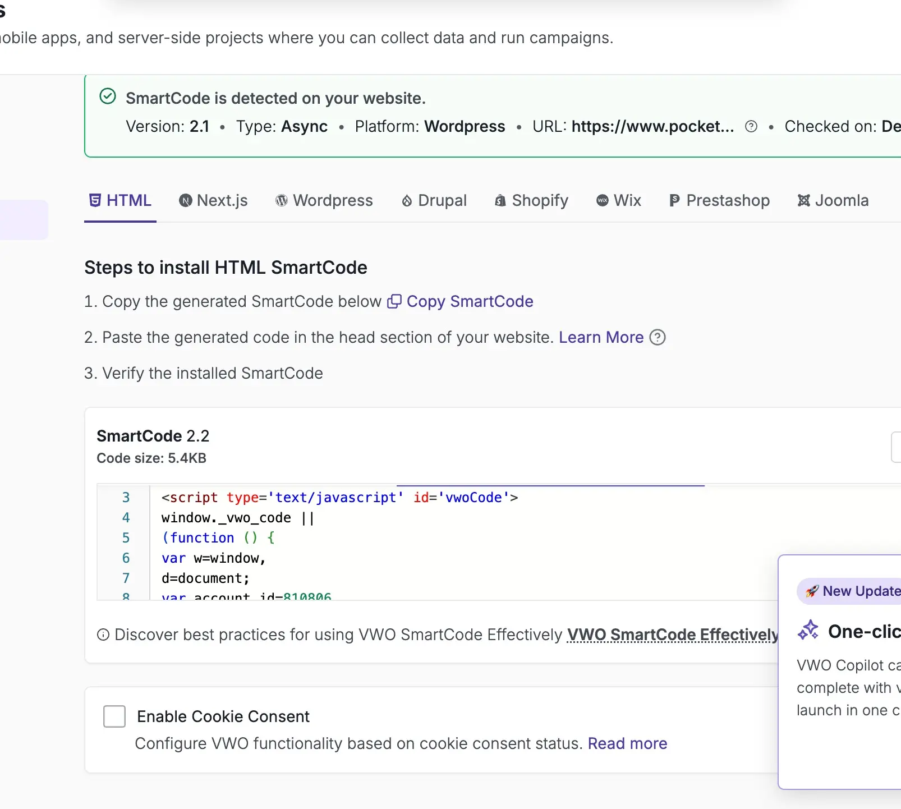Click line number 5 in code gutter
Image resolution: width=901 pixels, height=809 pixels.
(126, 538)
